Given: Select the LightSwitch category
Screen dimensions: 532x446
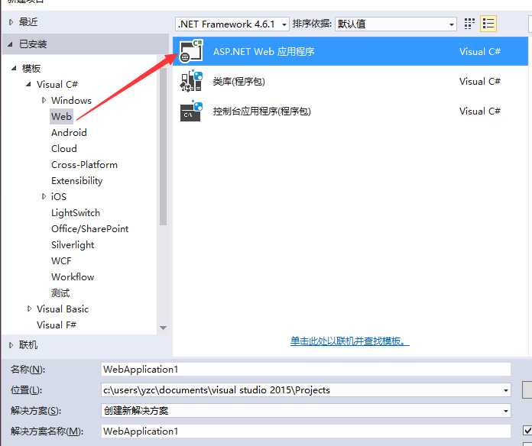Looking at the screenshot, I should coord(76,213).
